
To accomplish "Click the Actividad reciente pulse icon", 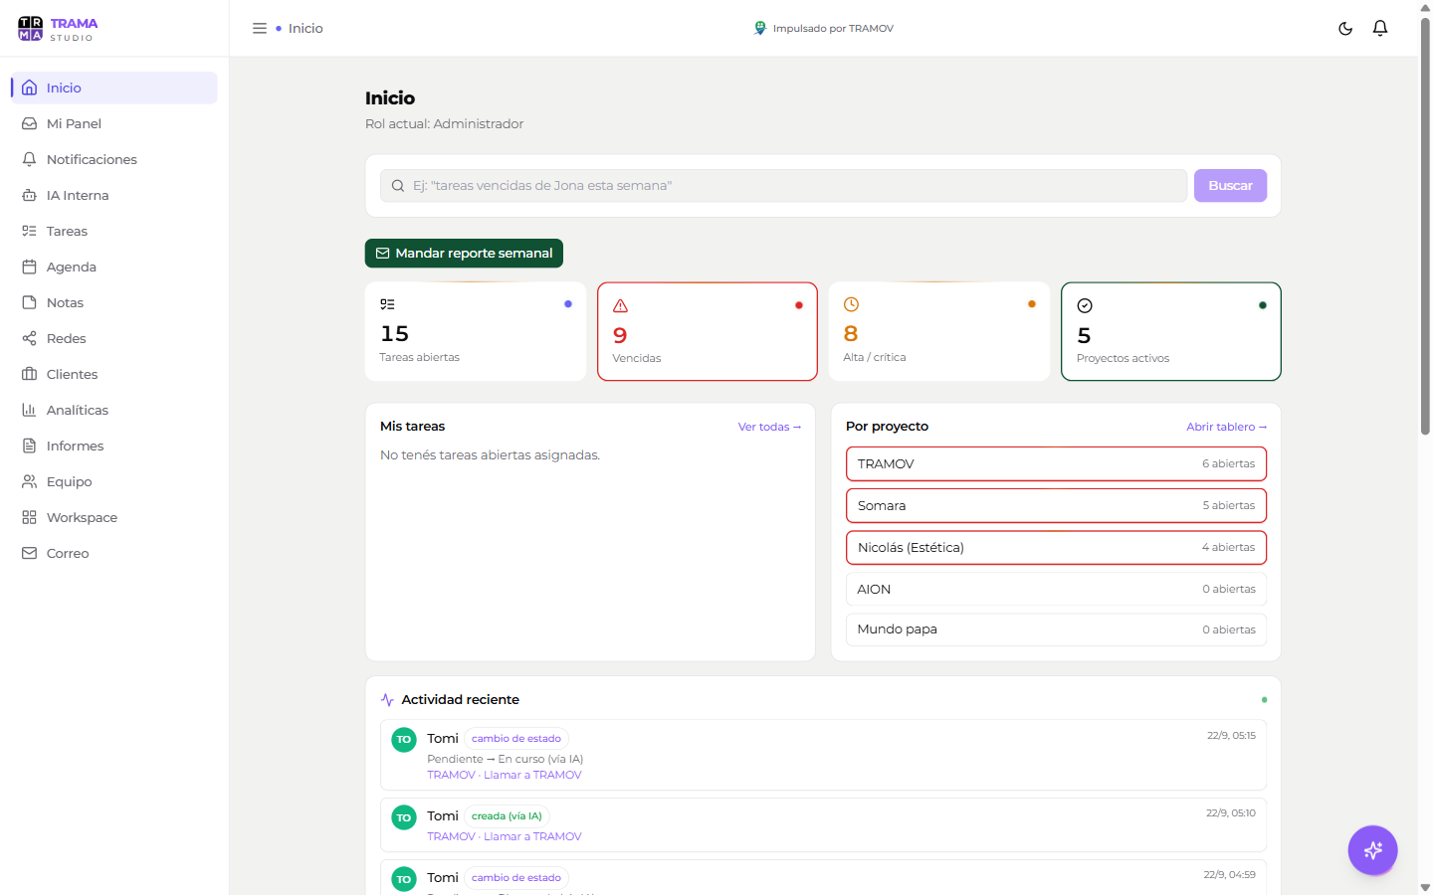I will (x=387, y=700).
